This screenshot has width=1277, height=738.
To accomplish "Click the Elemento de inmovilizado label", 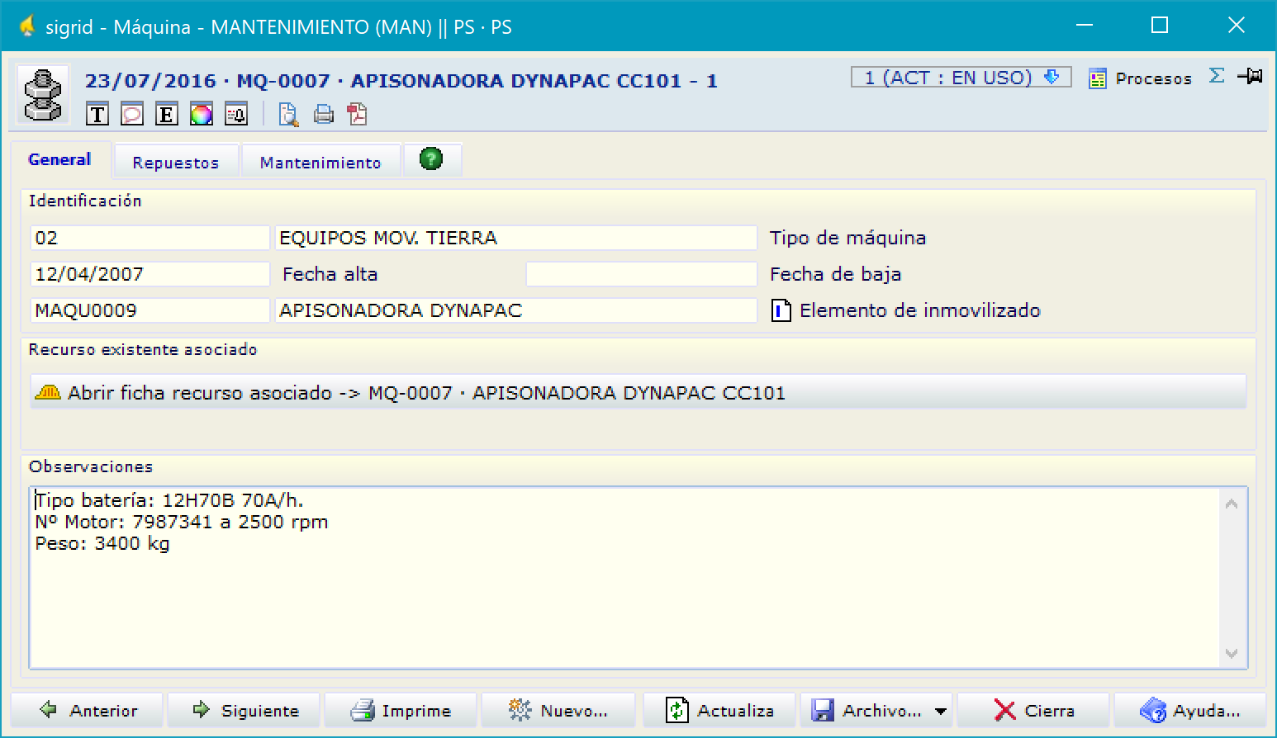I will 920,310.
